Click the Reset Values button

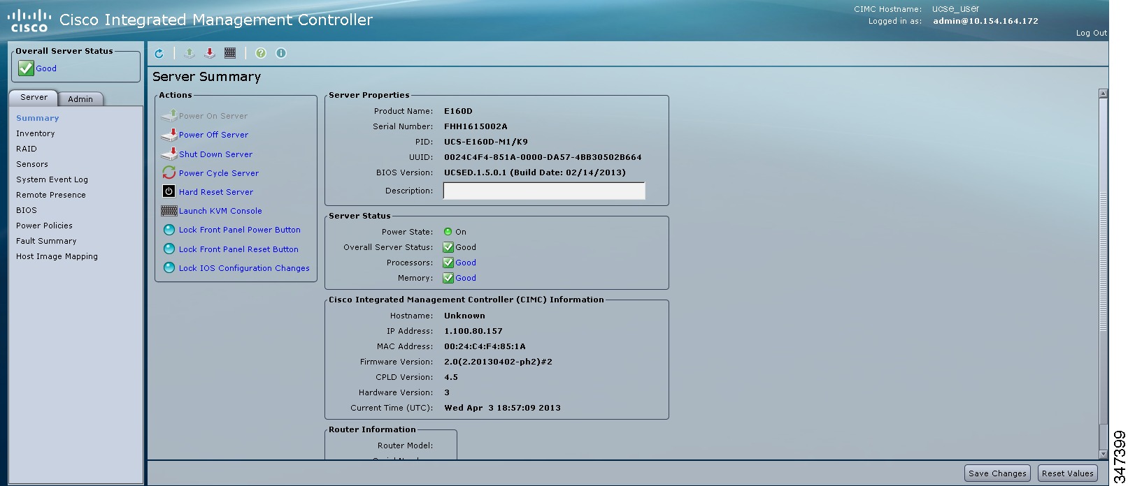tap(1068, 473)
